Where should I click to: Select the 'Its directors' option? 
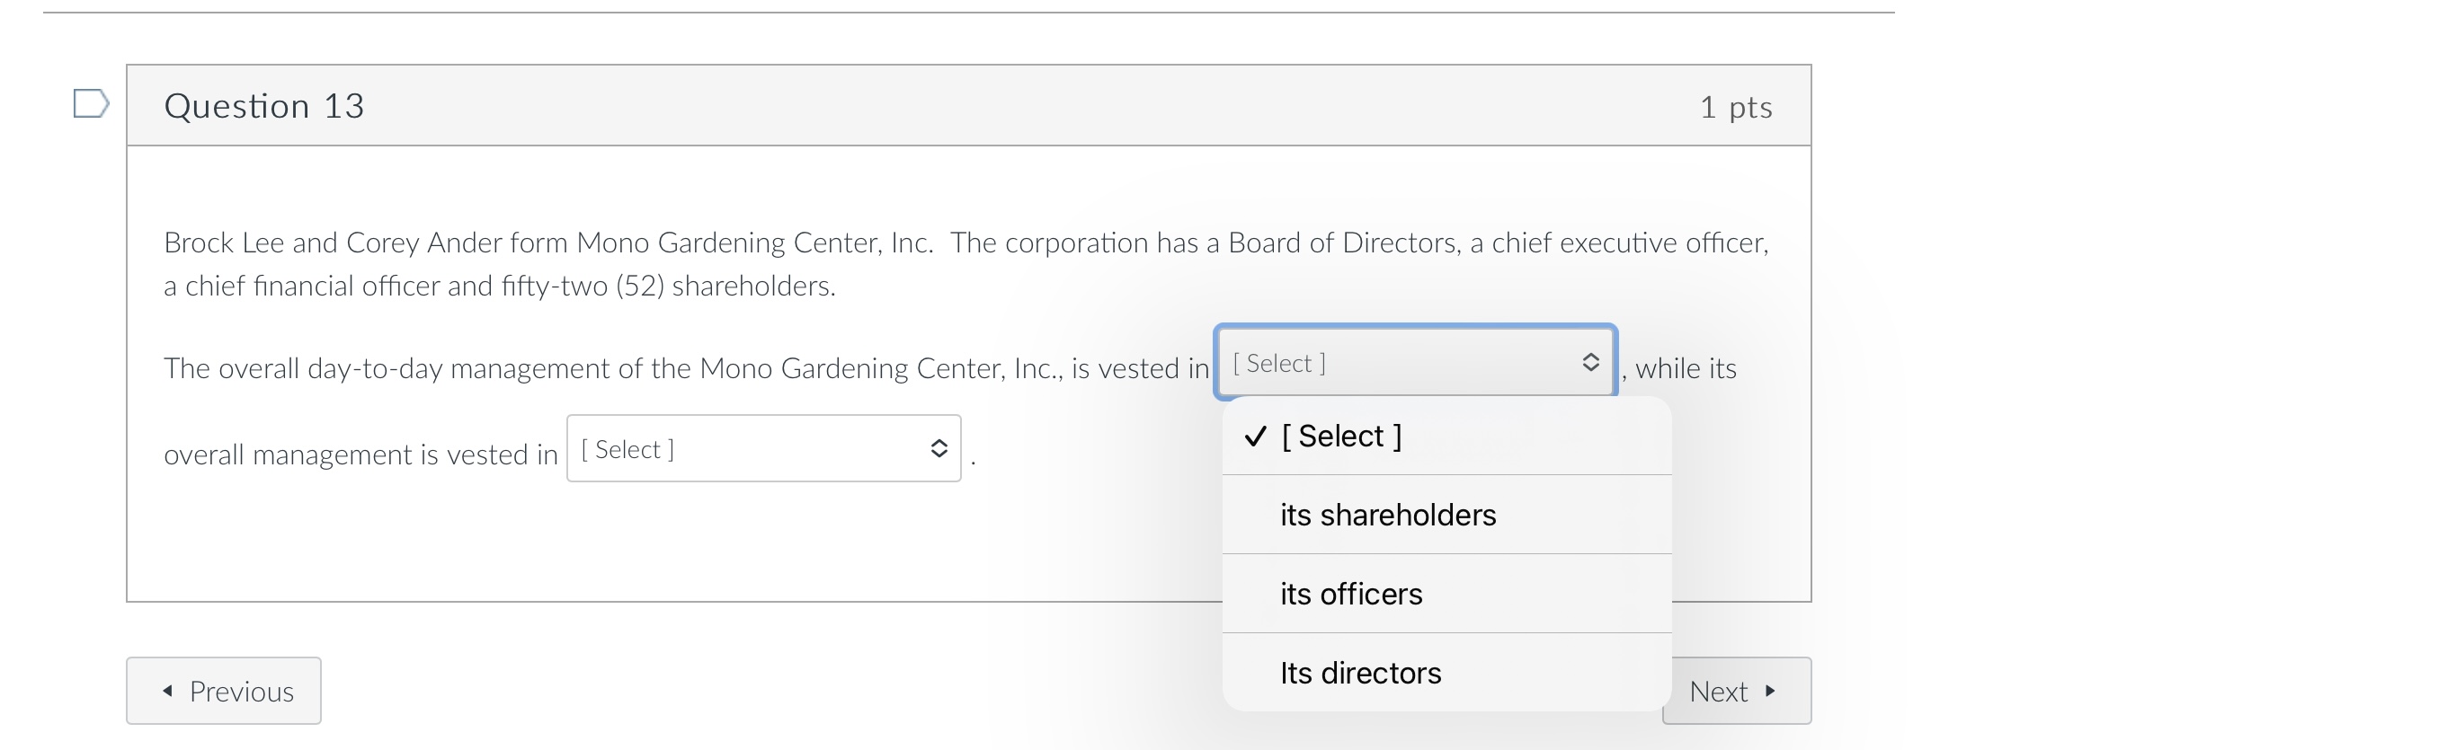[1360, 672]
